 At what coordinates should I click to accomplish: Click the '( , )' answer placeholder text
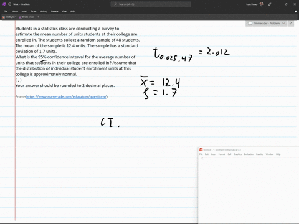(19, 80)
